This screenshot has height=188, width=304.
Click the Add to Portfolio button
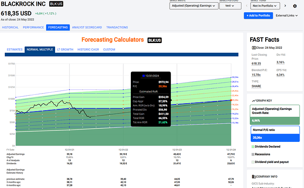(258, 16)
